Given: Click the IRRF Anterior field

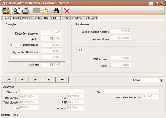Looking at the screenshot, I should click(x=121, y=58).
